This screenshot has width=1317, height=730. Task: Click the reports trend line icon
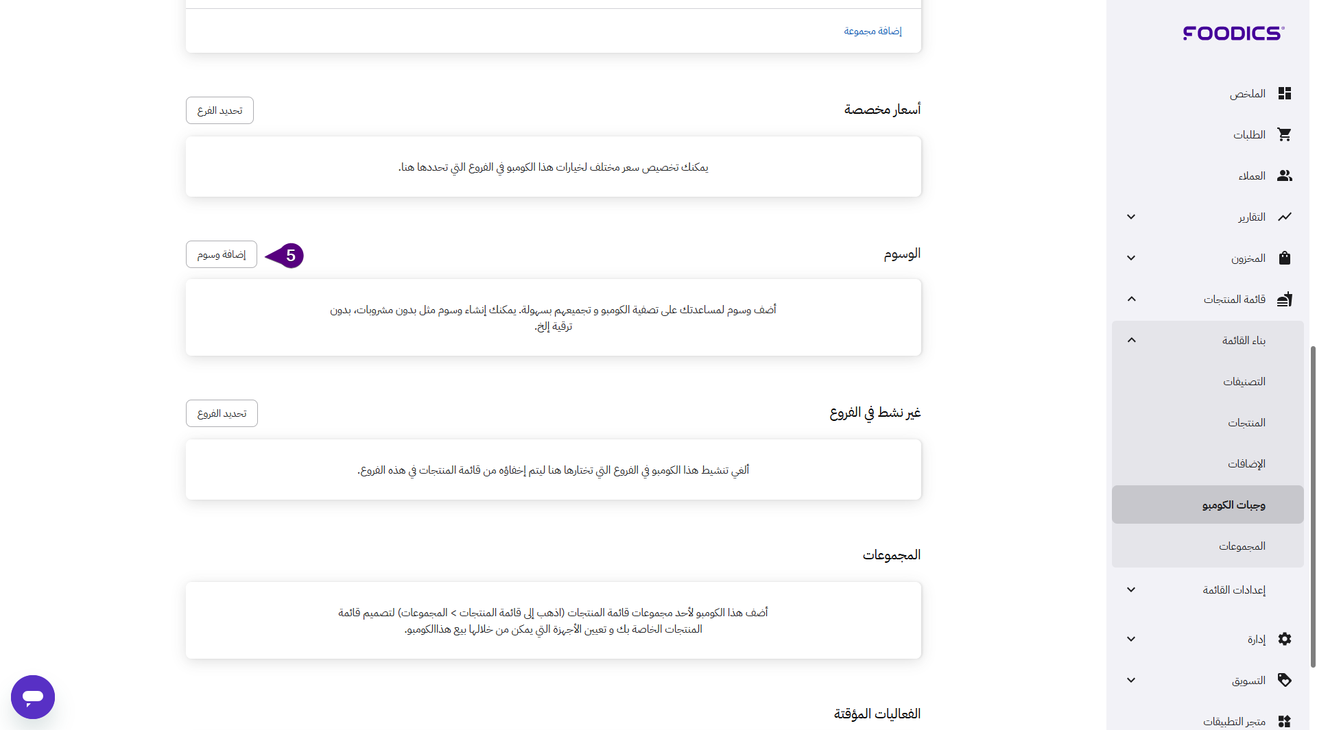[x=1284, y=217]
